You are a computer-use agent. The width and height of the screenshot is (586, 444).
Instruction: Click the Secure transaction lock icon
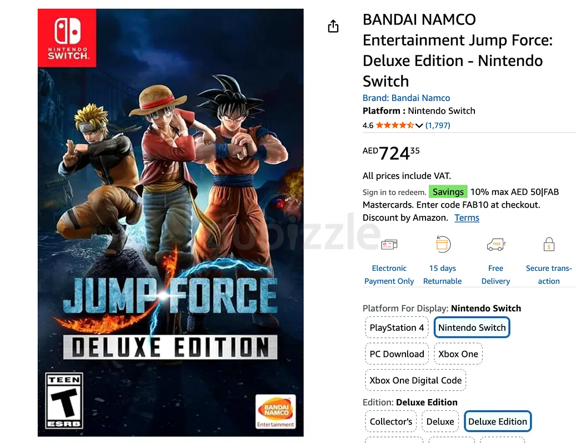pyautogui.click(x=549, y=245)
